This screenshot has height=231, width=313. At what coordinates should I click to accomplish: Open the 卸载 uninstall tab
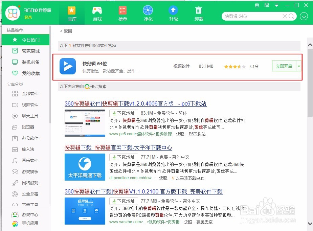[x=199, y=14]
